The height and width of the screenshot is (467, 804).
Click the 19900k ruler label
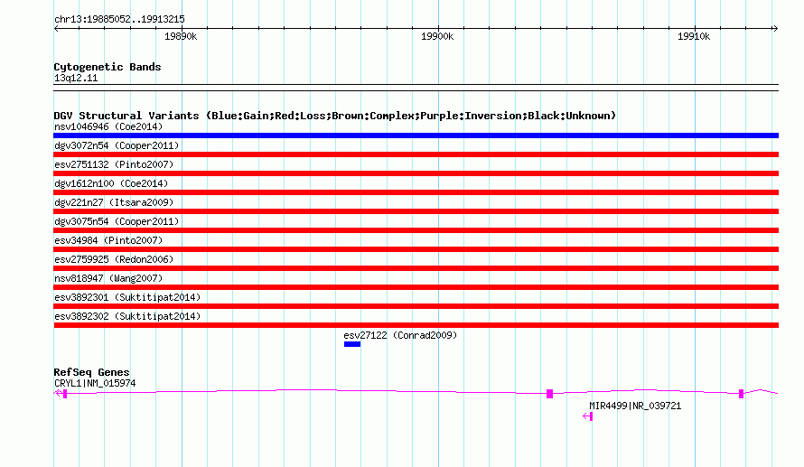[437, 36]
